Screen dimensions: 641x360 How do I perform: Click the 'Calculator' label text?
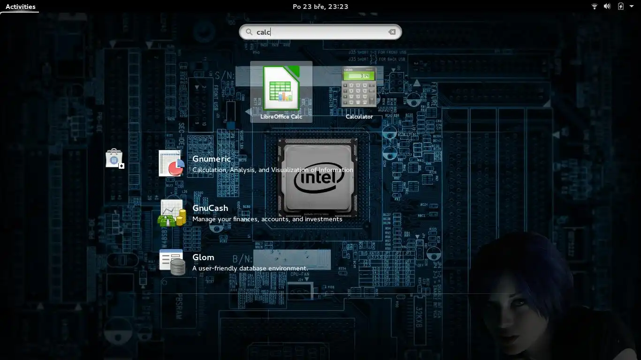point(359,117)
